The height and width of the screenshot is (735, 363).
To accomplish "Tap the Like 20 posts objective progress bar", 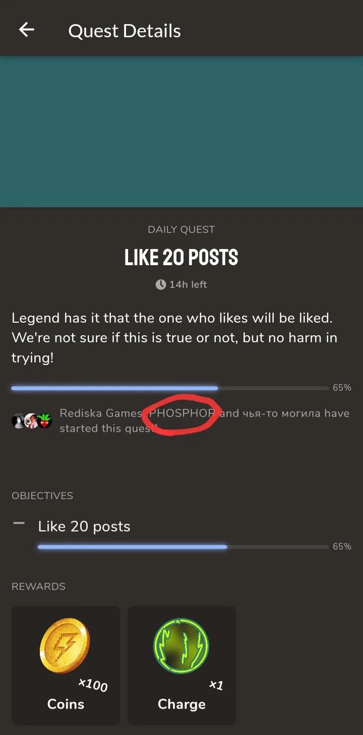I will coord(183,546).
